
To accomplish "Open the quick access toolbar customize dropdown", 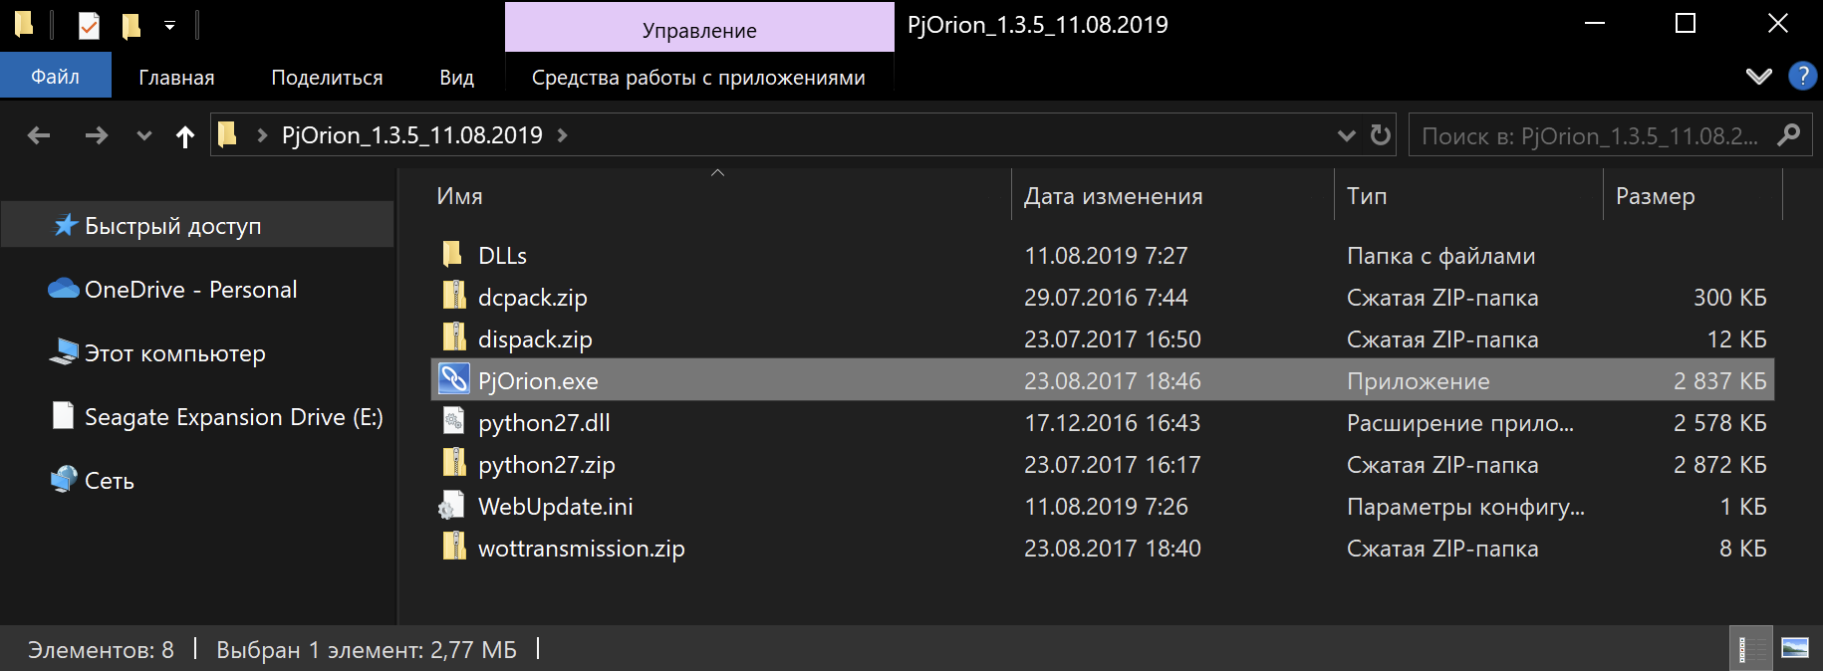I will click(169, 26).
